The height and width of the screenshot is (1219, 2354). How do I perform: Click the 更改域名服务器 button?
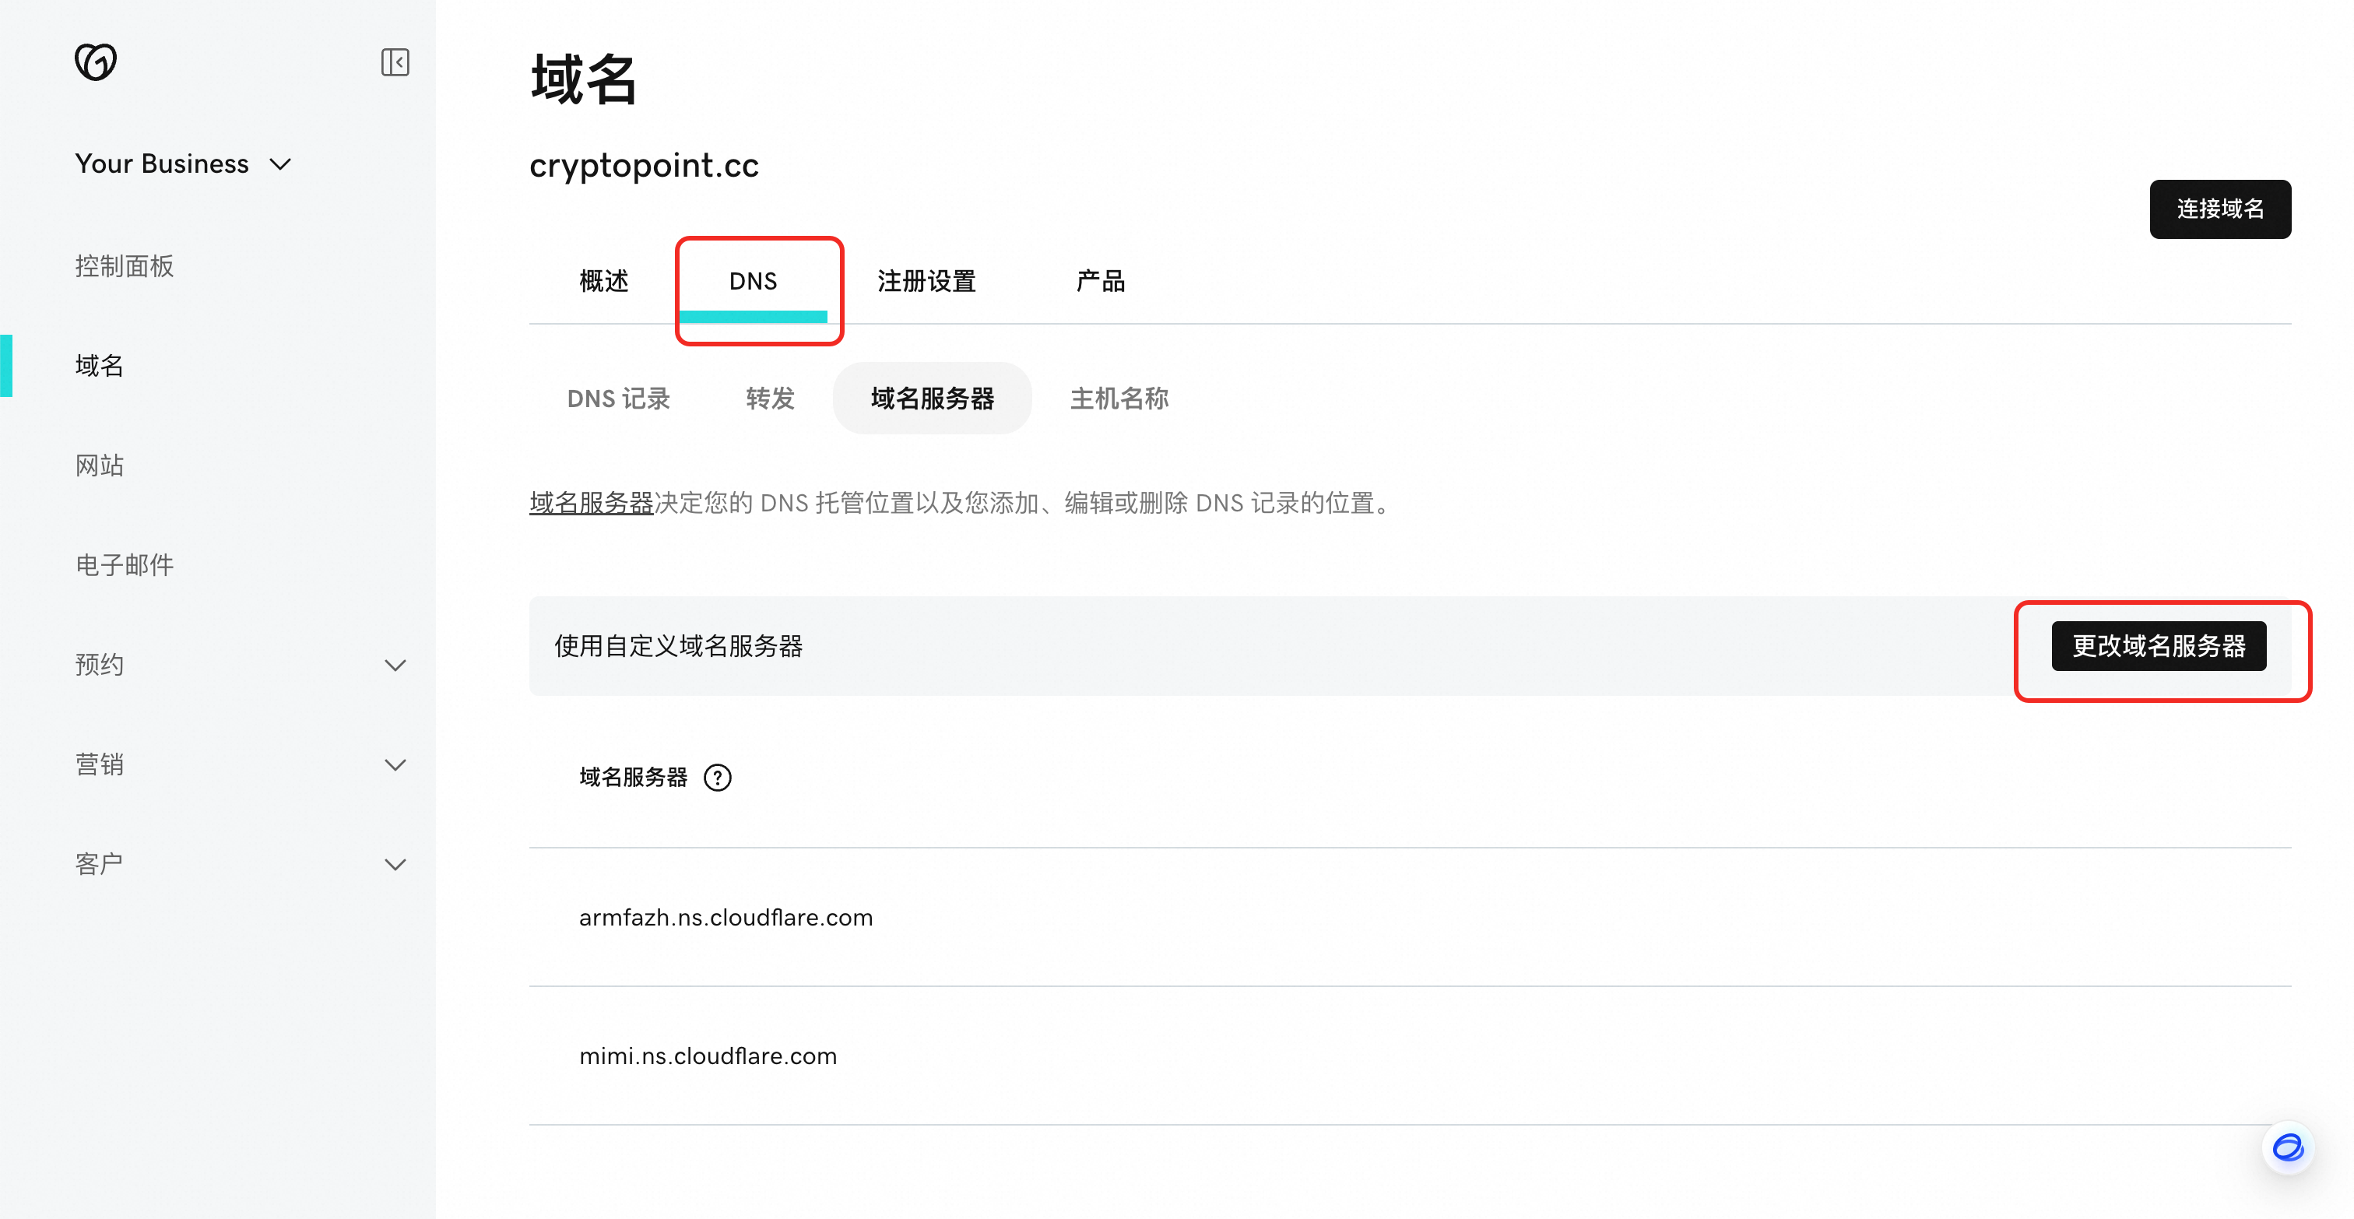pos(2159,646)
